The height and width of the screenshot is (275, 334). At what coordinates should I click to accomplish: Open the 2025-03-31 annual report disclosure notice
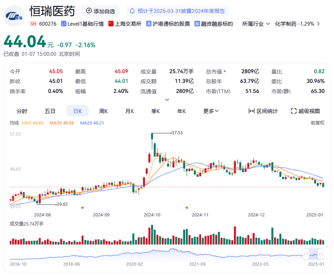pos(177,11)
